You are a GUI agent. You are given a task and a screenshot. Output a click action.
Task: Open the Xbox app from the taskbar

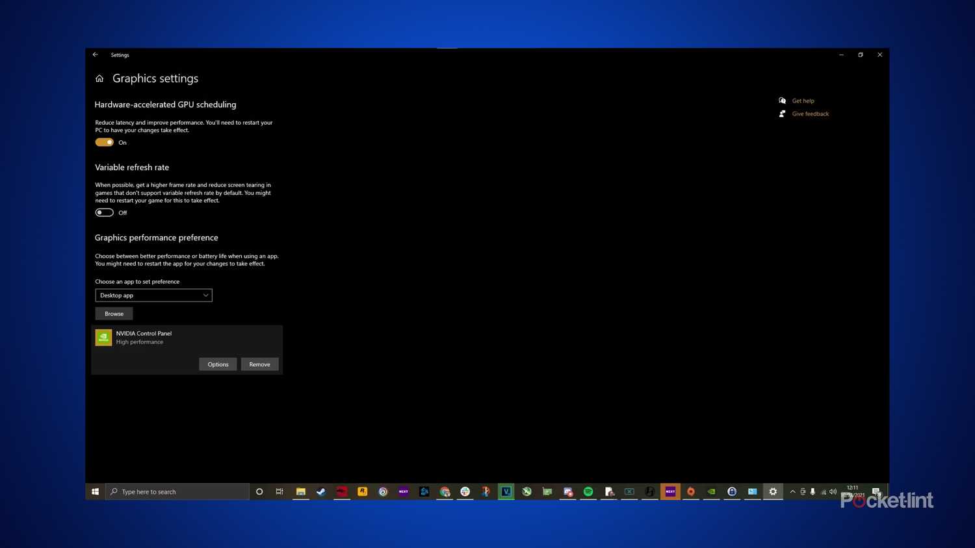[526, 492]
